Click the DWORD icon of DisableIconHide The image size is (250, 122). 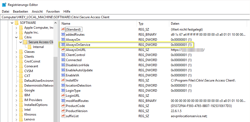(63, 65)
